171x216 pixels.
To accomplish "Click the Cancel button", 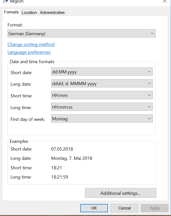I will [124, 208].
